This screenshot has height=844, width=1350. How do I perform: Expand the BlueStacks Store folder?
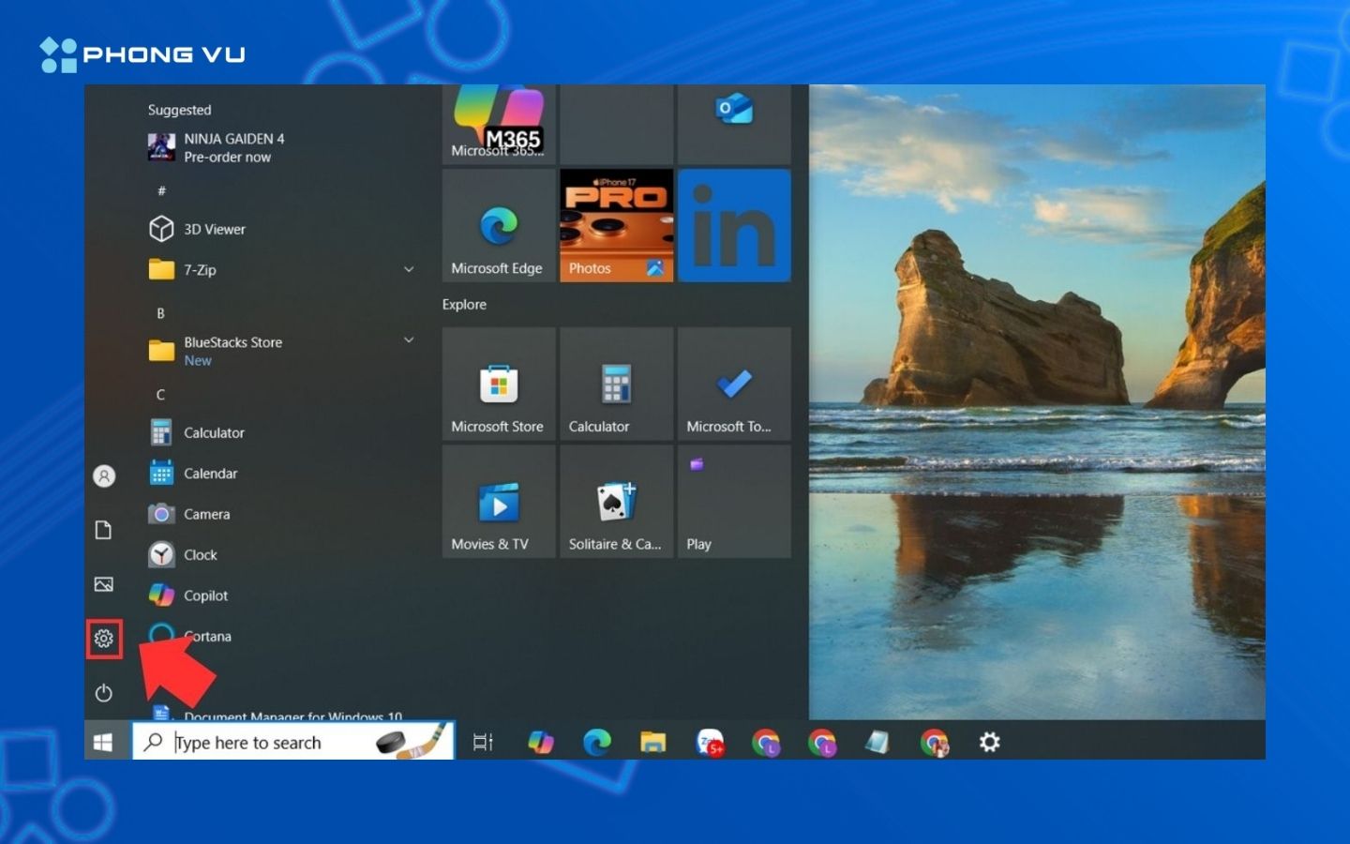(409, 339)
